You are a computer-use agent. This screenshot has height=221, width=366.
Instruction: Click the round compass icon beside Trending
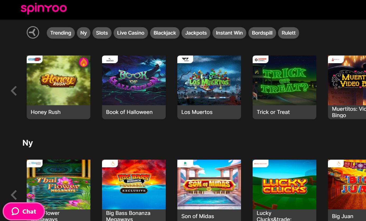point(33,33)
